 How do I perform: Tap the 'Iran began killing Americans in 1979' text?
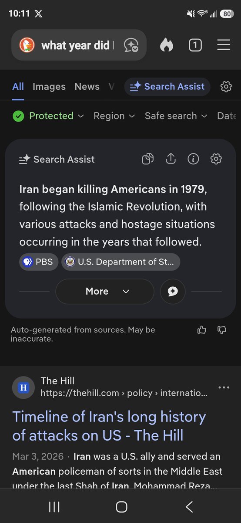click(112, 190)
